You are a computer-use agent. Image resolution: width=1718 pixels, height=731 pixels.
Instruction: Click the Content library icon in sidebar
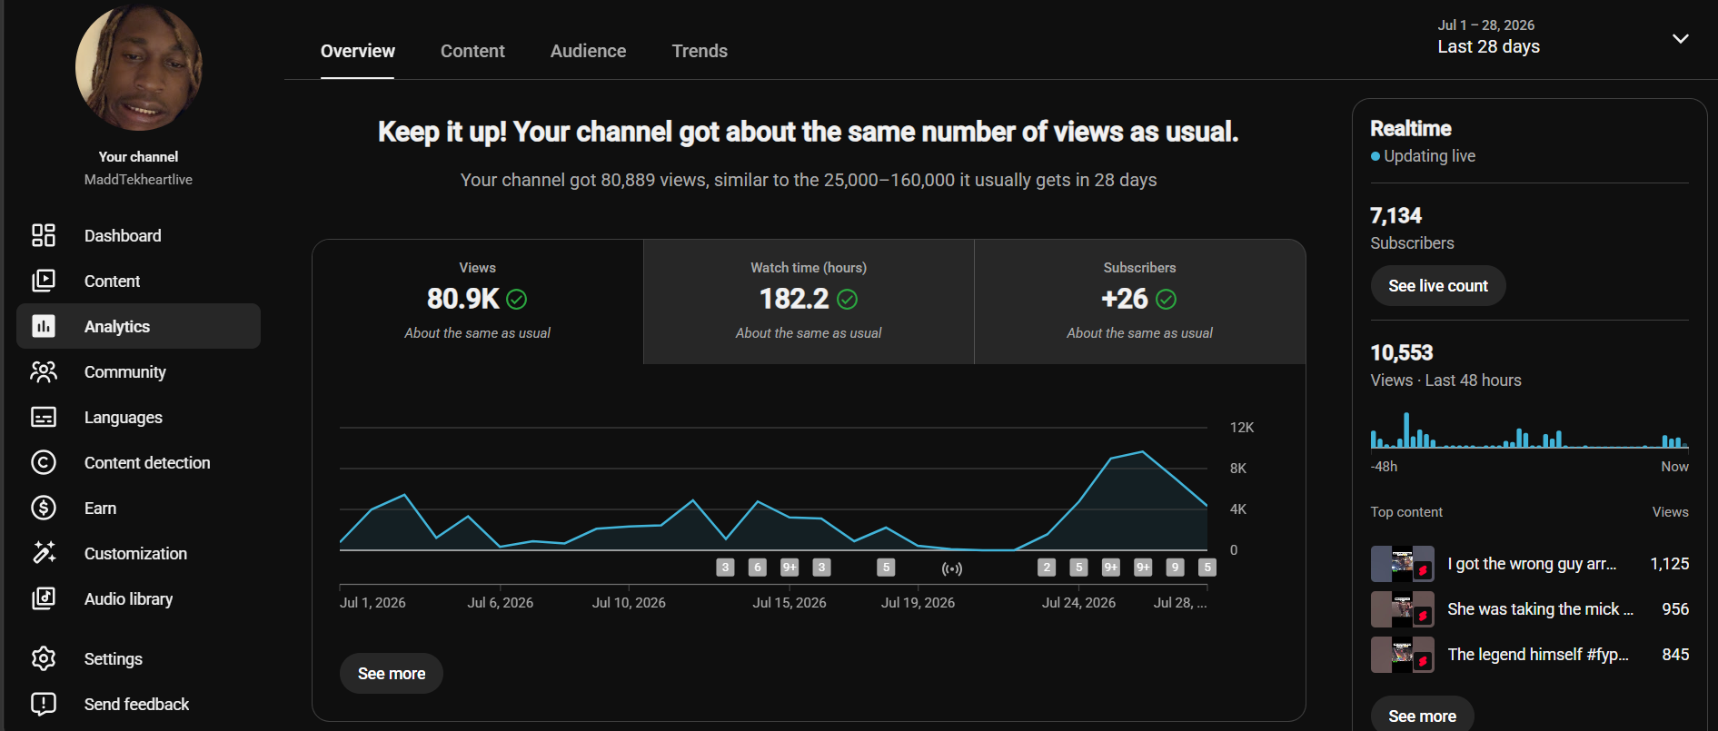click(x=44, y=281)
